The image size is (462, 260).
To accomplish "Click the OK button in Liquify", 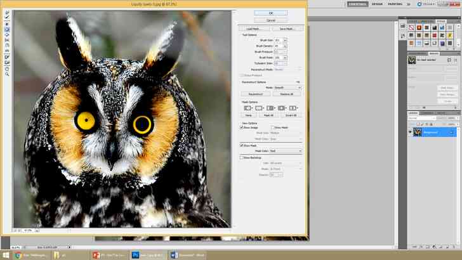I will pyautogui.click(x=270, y=13).
